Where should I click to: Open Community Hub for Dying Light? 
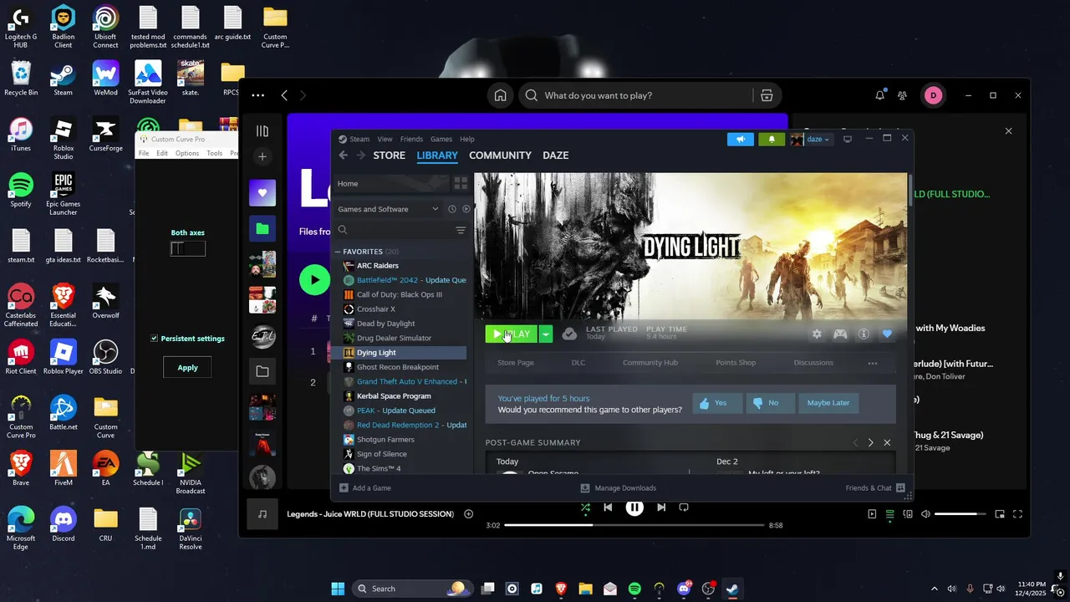[x=650, y=363]
